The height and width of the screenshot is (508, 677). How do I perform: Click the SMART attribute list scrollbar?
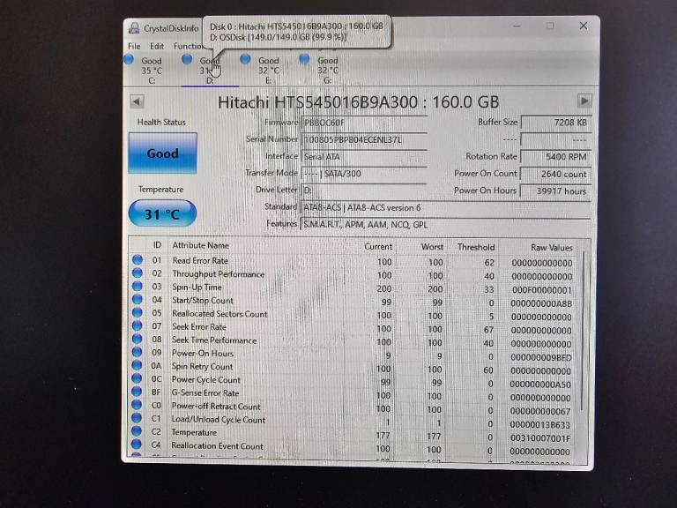[584, 331]
